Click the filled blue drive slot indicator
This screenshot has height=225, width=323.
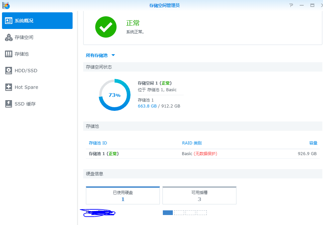[168, 213]
